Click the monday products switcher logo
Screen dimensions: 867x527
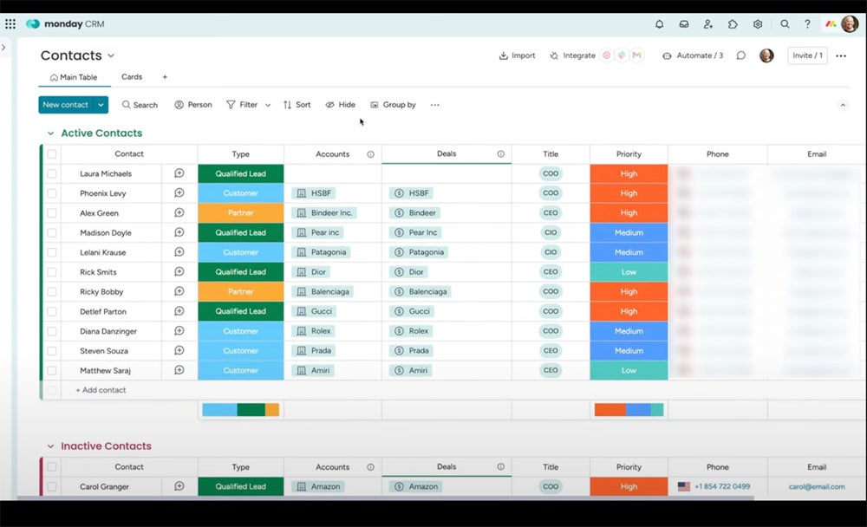tap(831, 23)
